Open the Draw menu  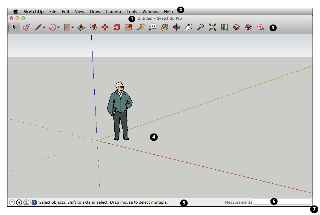pyautogui.click(x=95, y=12)
